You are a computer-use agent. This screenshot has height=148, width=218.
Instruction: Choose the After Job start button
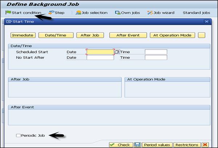[90, 35]
